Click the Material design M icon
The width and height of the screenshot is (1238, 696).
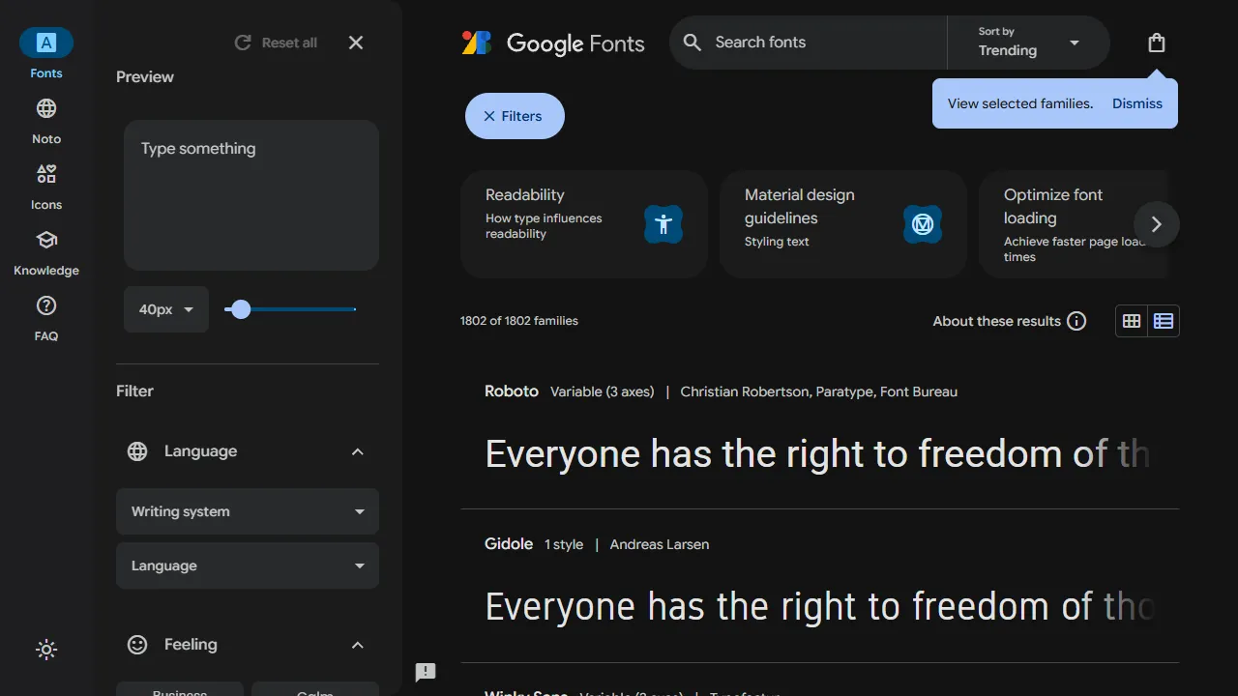pyautogui.click(x=923, y=224)
